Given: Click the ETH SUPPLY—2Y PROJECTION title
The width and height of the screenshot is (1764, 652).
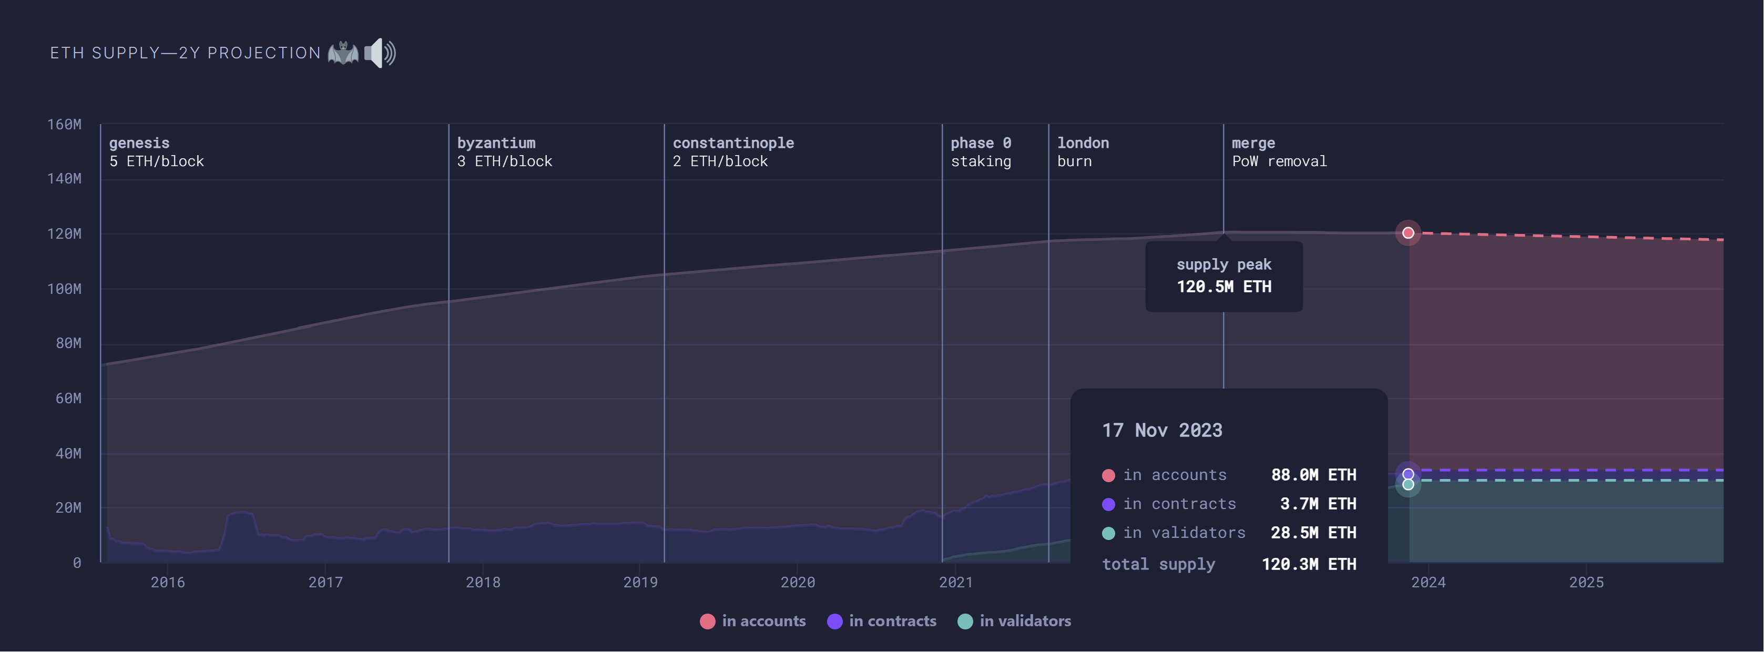Looking at the screenshot, I should pyautogui.click(x=185, y=53).
